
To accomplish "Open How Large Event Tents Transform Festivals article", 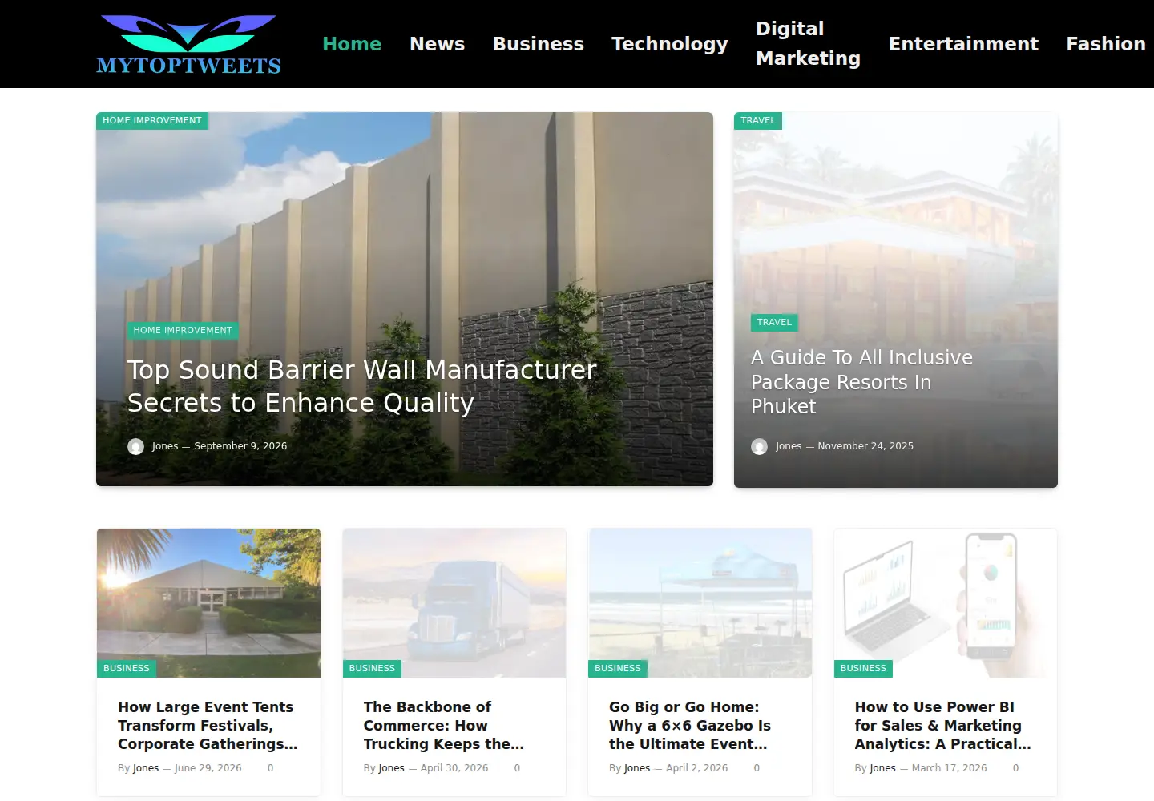I will click(x=208, y=726).
